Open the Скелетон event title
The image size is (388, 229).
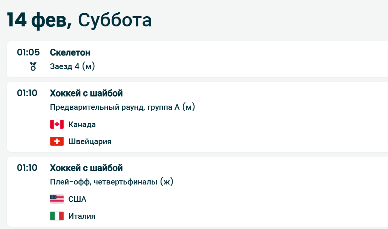point(70,52)
